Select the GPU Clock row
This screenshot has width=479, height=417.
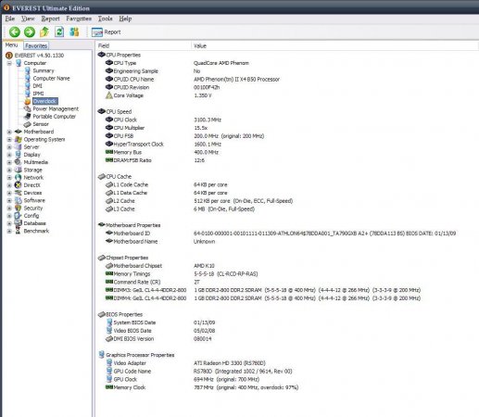287,379
